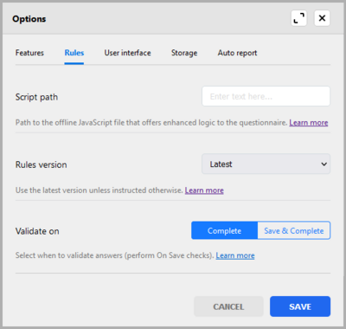Click the Script path label
This screenshot has height=329, width=346.
tap(36, 97)
